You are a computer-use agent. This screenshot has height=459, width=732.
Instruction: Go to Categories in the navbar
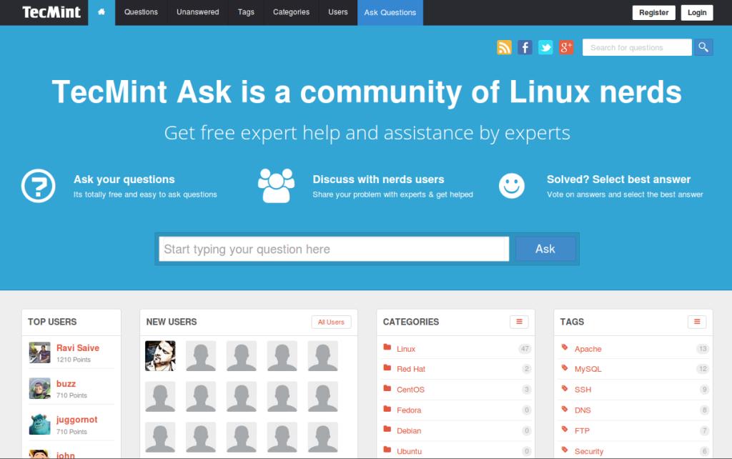pyautogui.click(x=292, y=12)
